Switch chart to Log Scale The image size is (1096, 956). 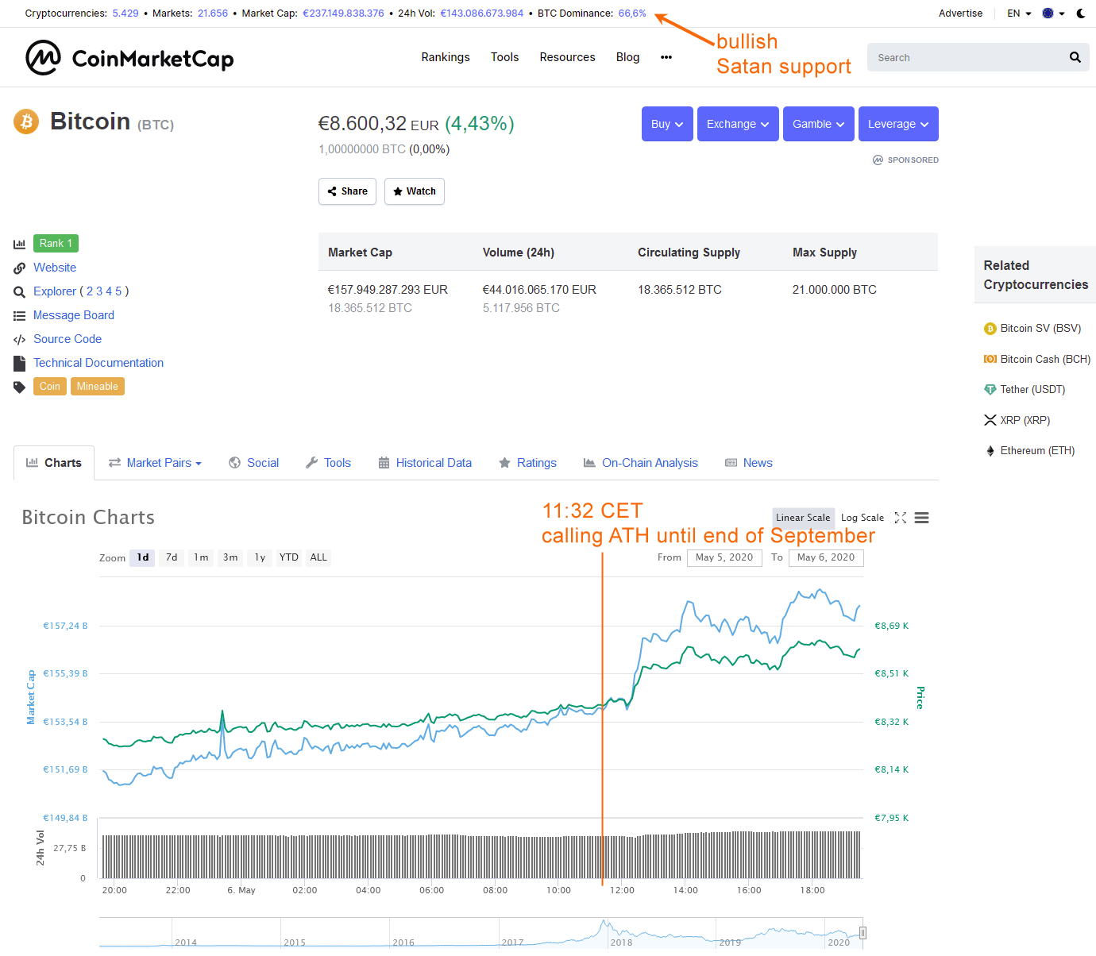(x=863, y=518)
